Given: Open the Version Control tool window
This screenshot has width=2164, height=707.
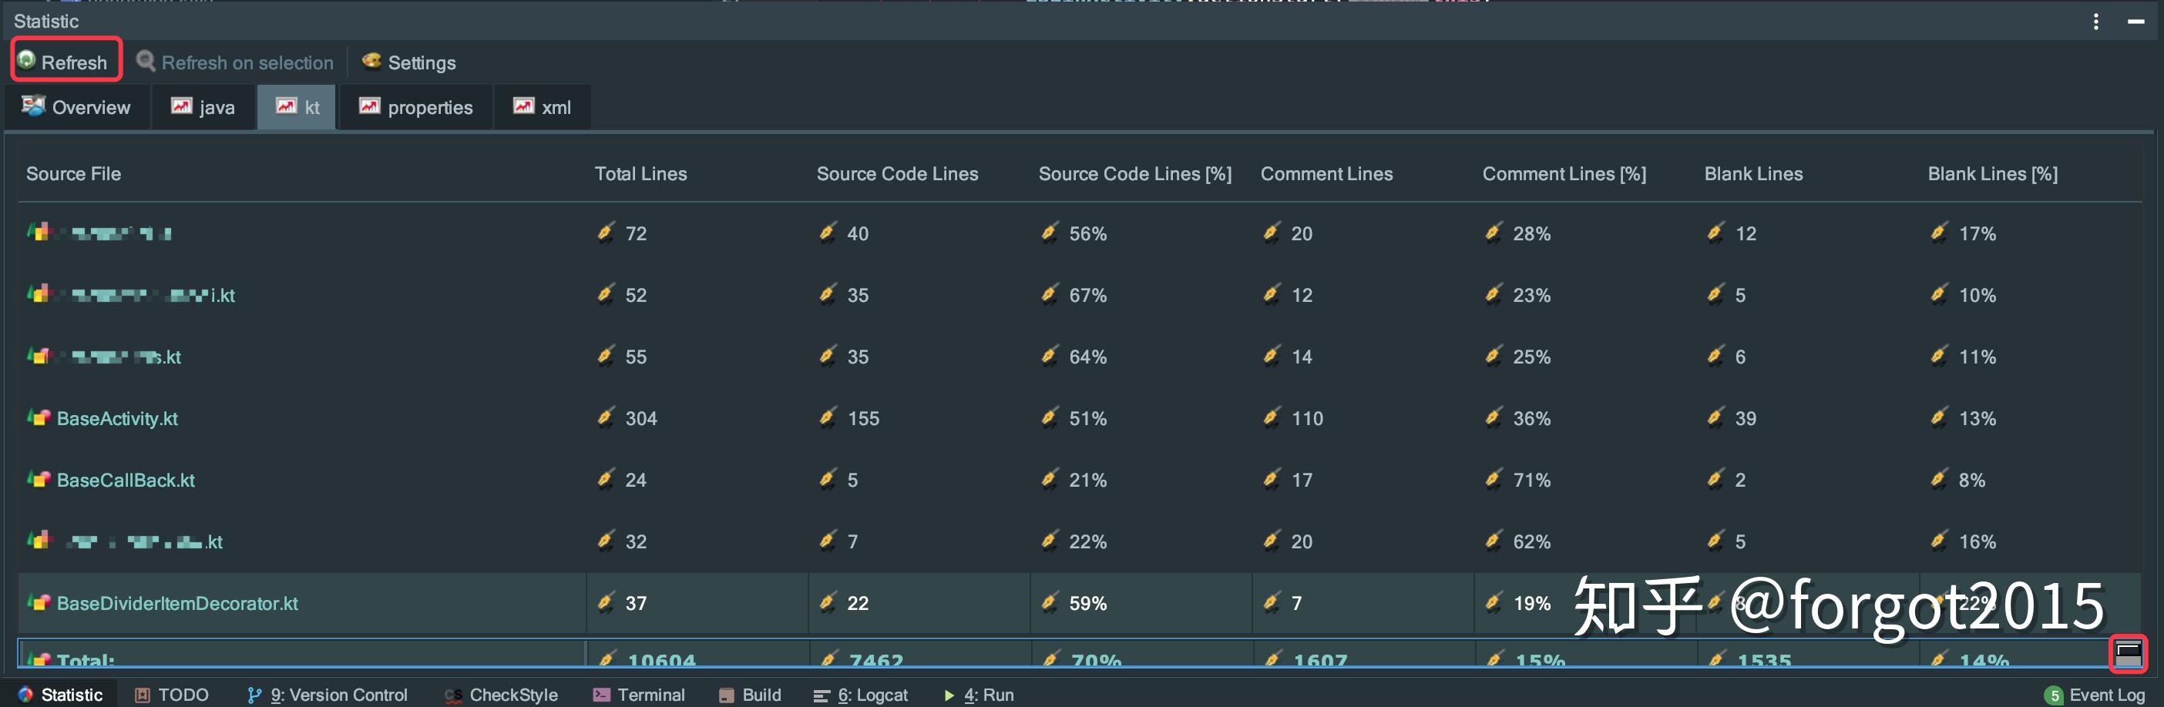Looking at the screenshot, I should [x=328, y=695].
